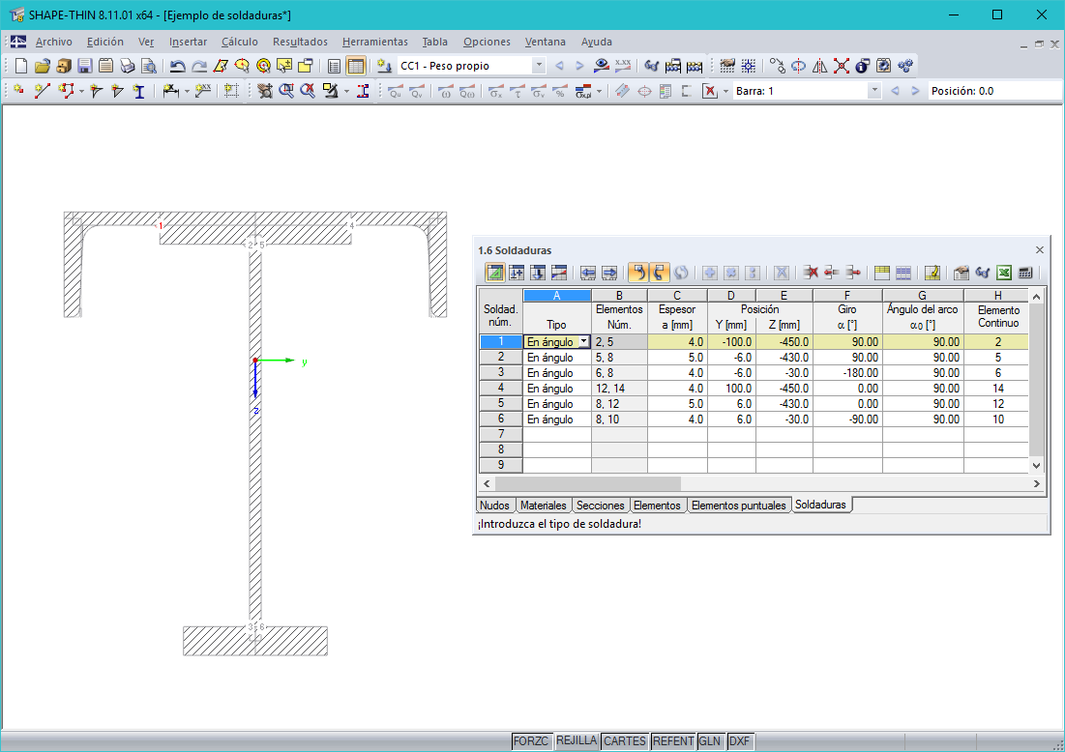1065x752 pixels.
Task: Click the insert row icon in Soldaduras toolbar
Action: point(517,273)
